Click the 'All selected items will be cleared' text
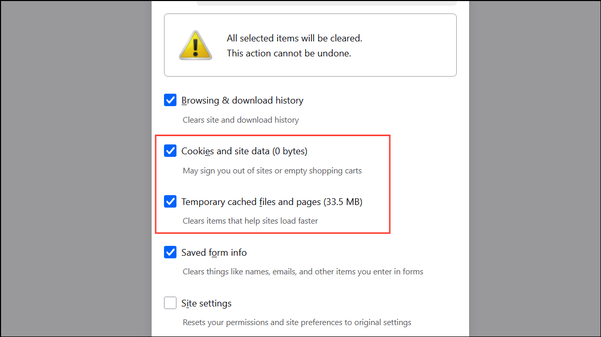This screenshot has width=601, height=337. (294, 38)
